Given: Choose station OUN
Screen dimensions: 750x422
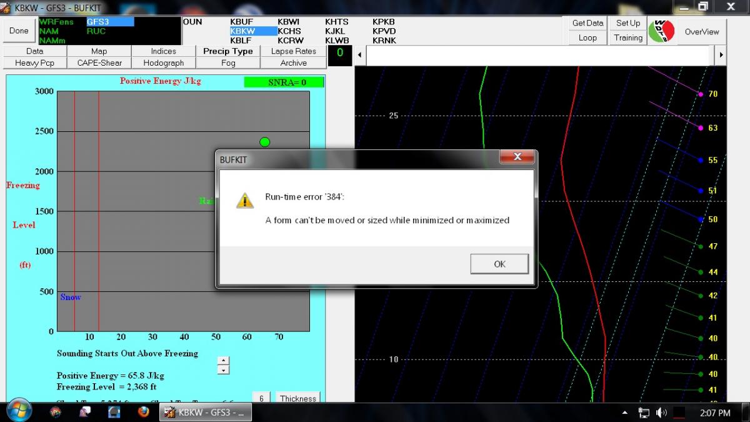Looking at the screenshot, I should (192, 22).
